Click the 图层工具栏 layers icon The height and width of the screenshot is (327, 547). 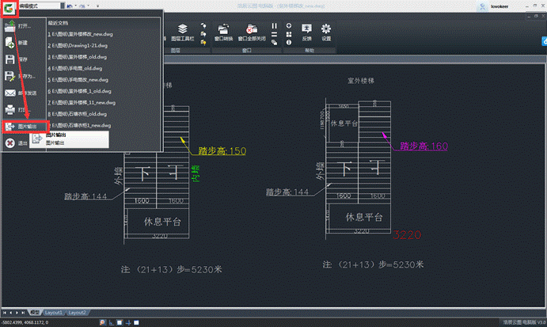click(182, 32)
